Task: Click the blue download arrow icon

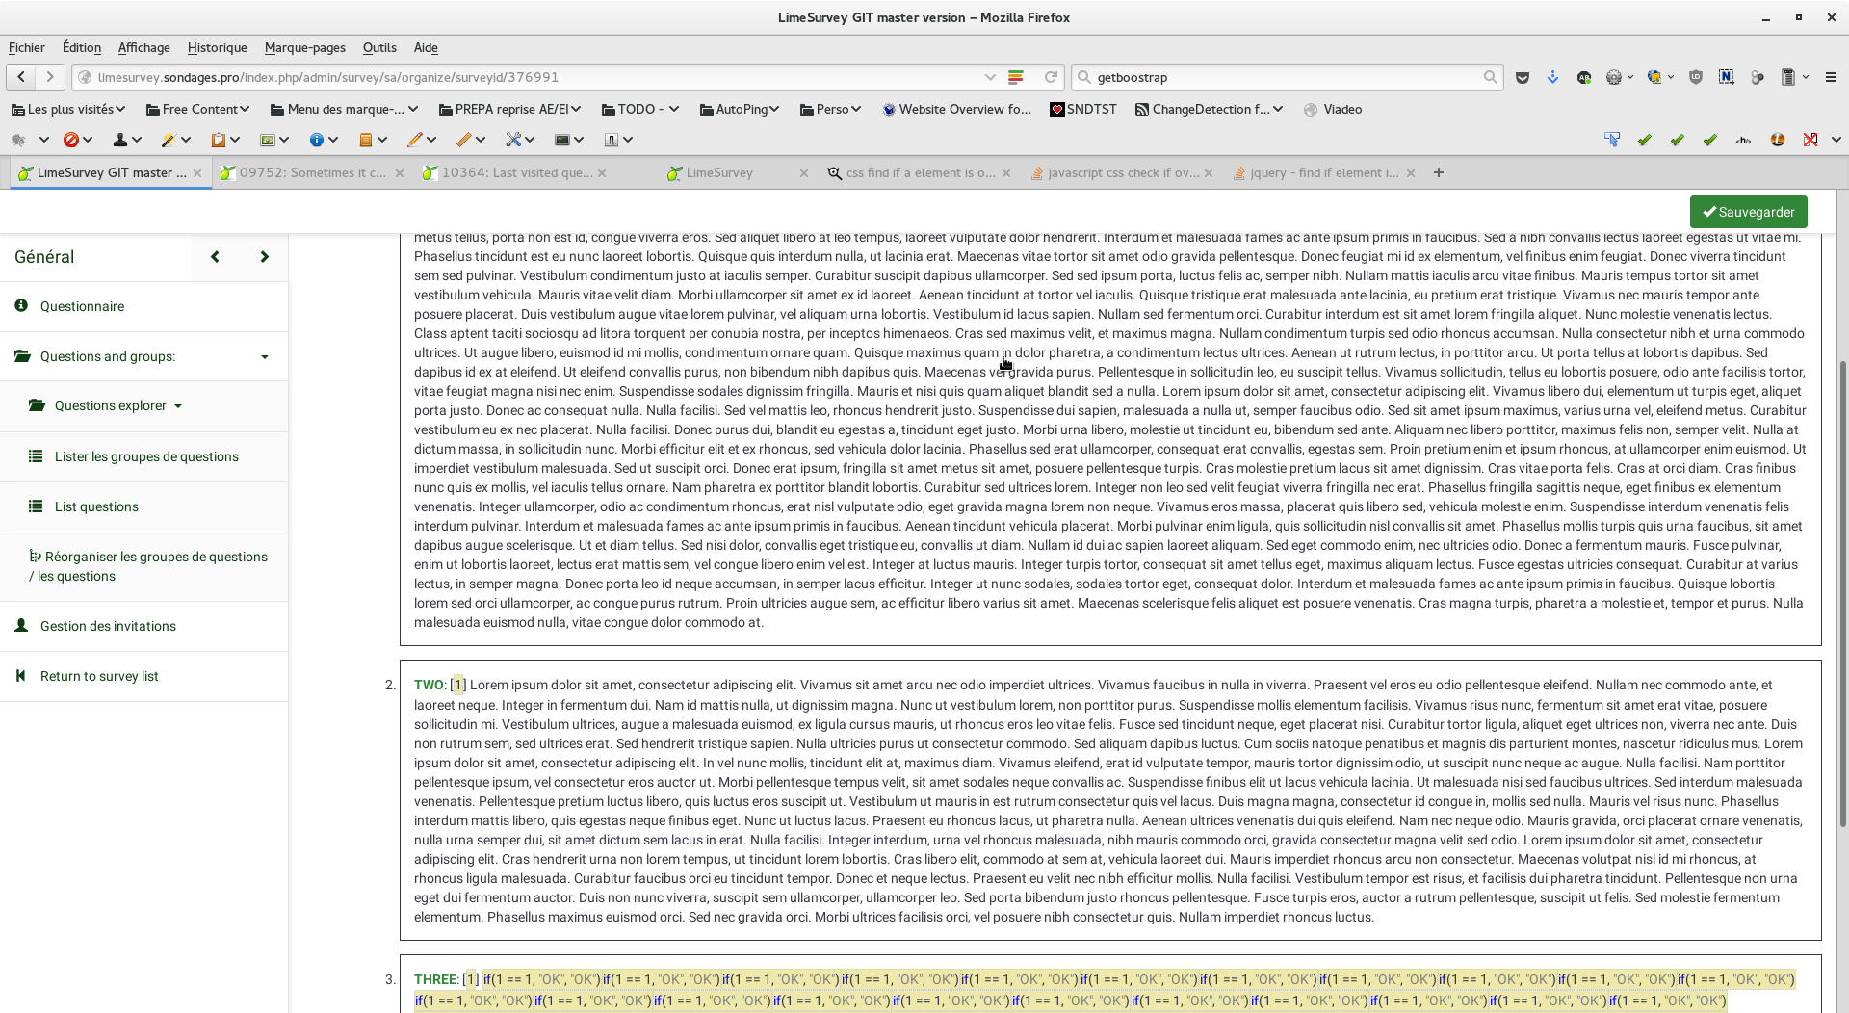Action: click(x=1552, y=77)
